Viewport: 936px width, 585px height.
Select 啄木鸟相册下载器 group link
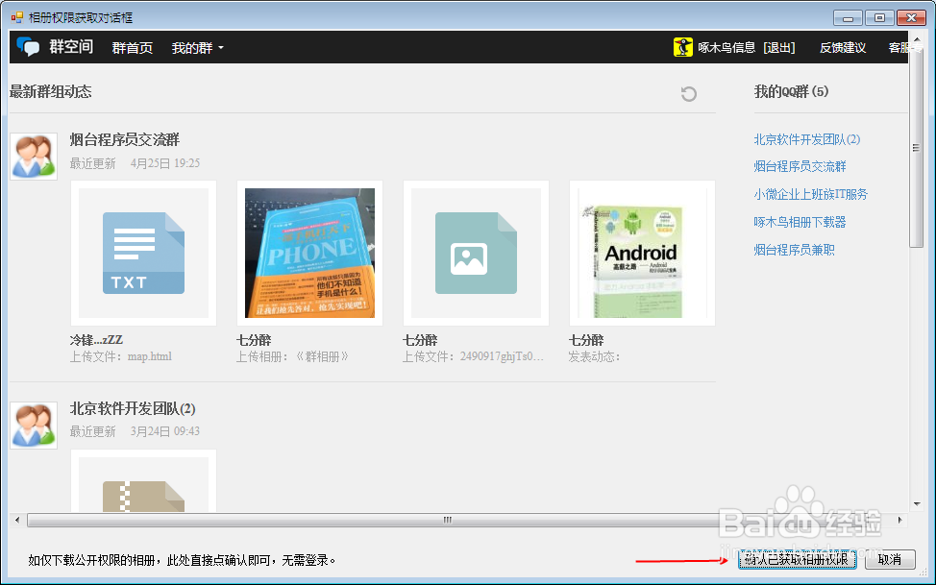coord(800,222)
